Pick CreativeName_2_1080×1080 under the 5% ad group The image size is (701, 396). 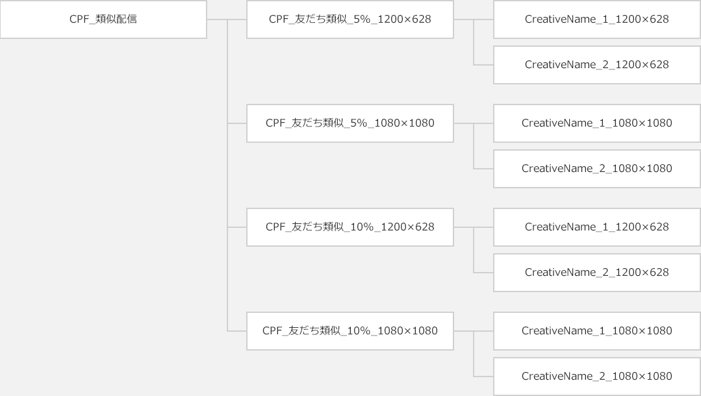coord(597,169)
